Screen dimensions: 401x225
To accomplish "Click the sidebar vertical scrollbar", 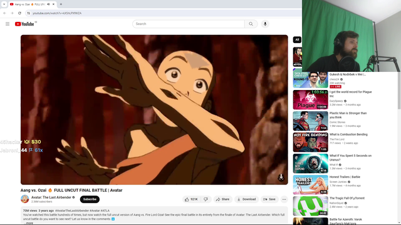I will 399,92.
